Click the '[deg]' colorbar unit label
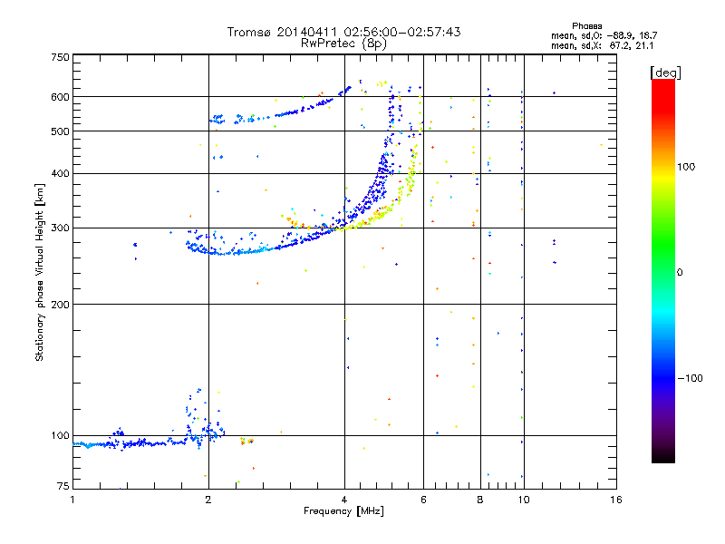The image size is (725, 544). [x=665, y=73]
